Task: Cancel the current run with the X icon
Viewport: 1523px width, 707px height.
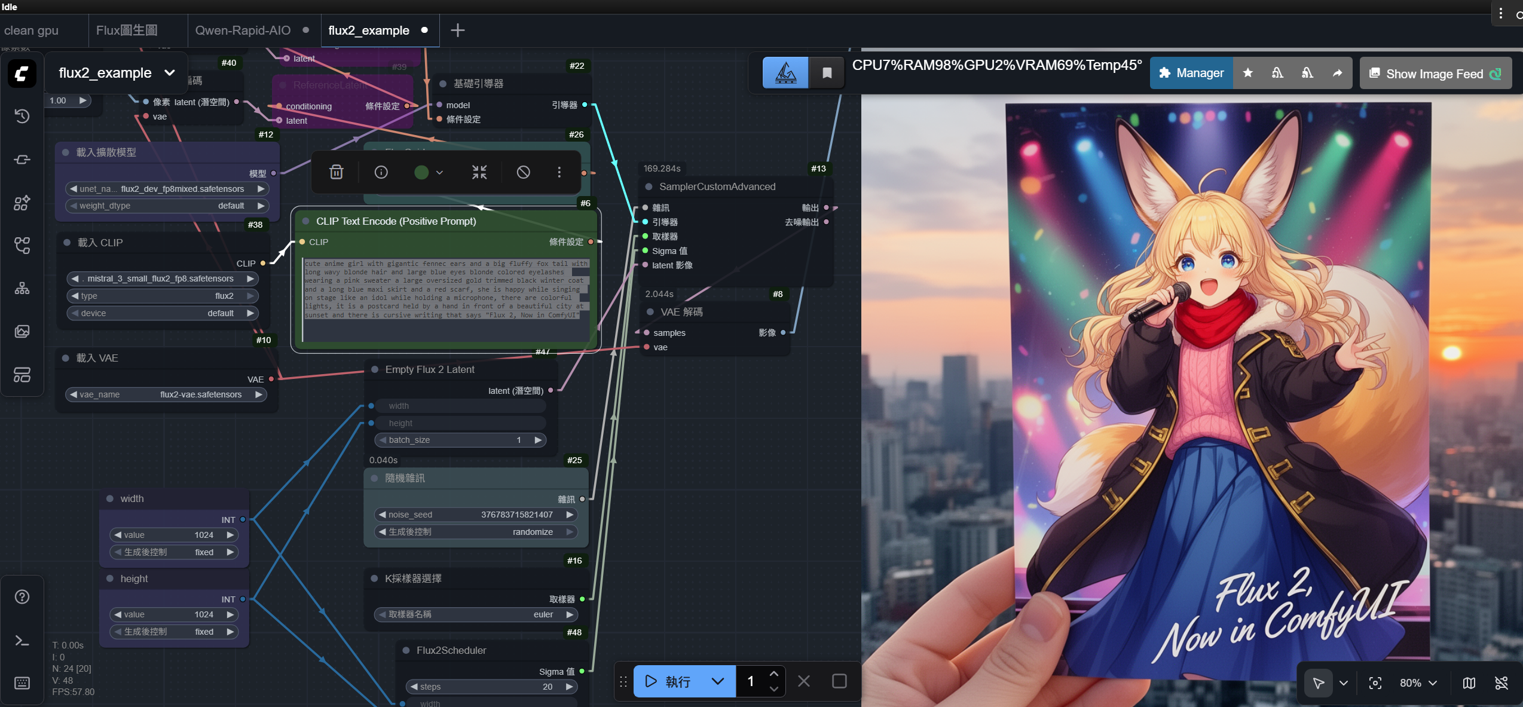Action: click(x=804, y=681)
